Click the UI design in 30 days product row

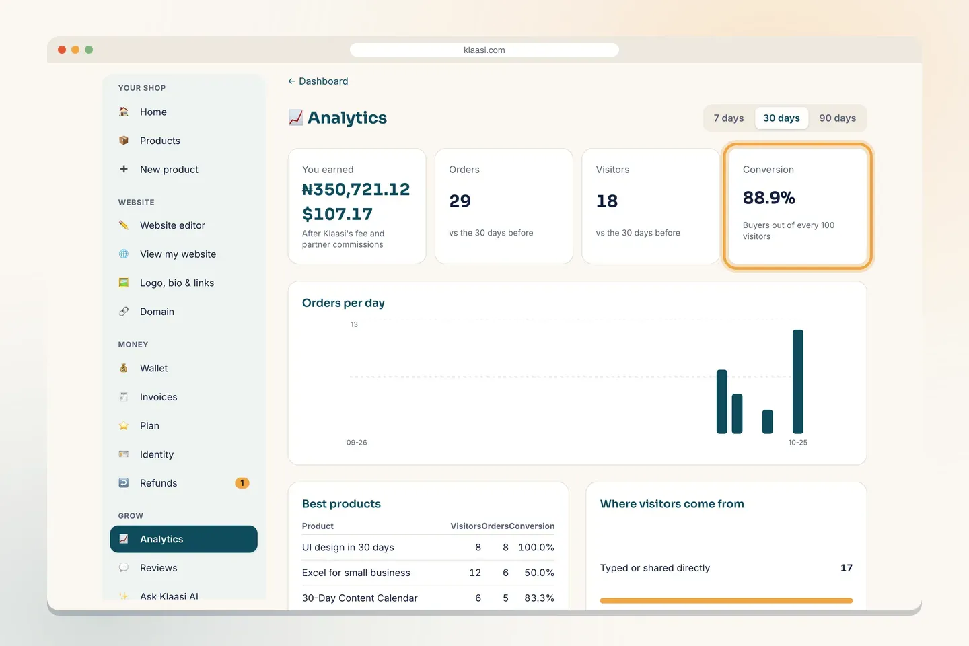point(428,548)
